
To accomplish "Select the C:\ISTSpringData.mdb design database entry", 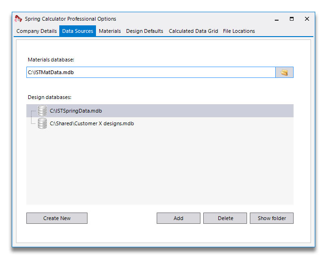I will click(76, 111).
